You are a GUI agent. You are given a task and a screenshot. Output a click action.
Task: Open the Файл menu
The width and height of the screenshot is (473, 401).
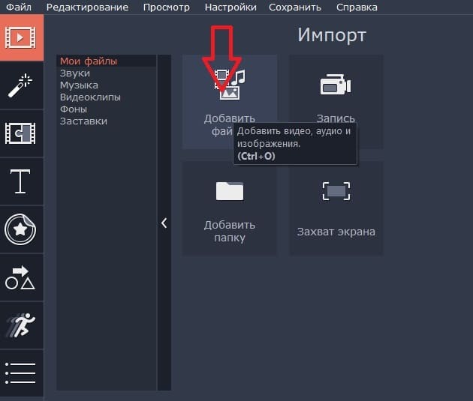[19, 7]
